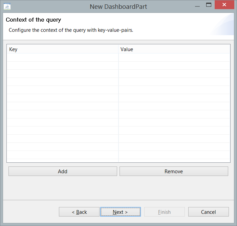237x226 pixels.
Task: Minimize the New DashboardPart window
Action: click(196, 6)
